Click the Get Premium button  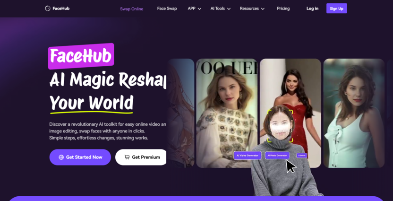click(141, 157)
